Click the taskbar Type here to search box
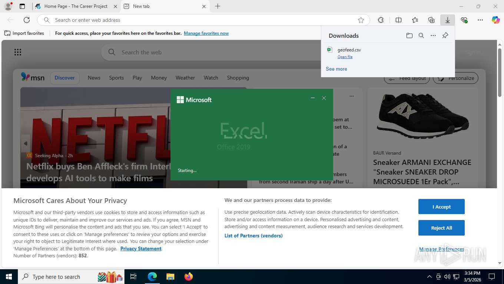The height and width of the screenshot is (284, 504). (x=71, y=277)
